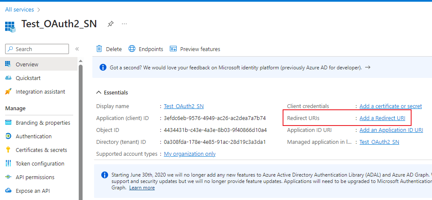Open the ellipsis more options menu
432x200 pixels.
[x=124, y=24]
